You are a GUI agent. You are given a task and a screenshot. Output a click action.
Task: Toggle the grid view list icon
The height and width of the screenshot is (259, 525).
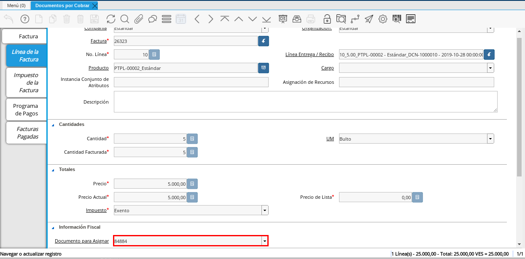[167, 19]
